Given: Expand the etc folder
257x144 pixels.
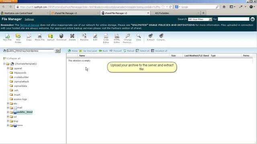Looking at the screenshot, I should (8, 103).
